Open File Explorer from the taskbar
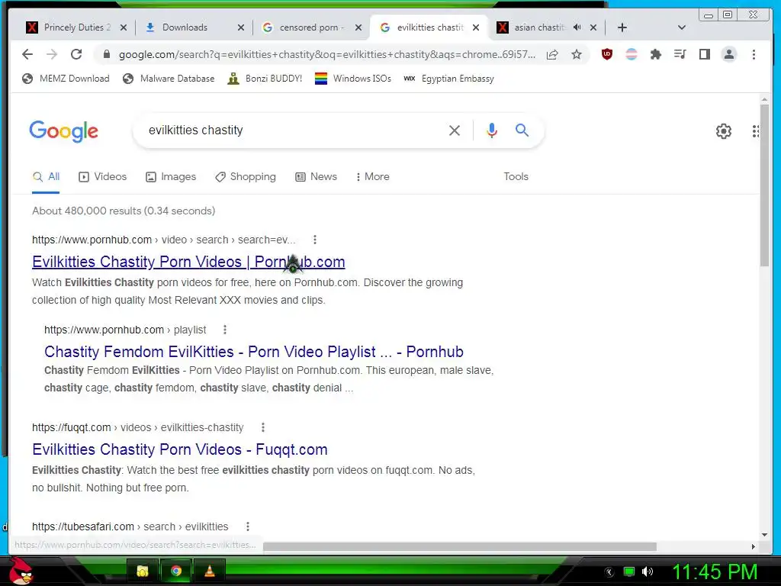 [x=143, y=571]
